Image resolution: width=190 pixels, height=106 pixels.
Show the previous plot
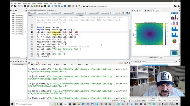pyautogui.click(x=145, y=11)
